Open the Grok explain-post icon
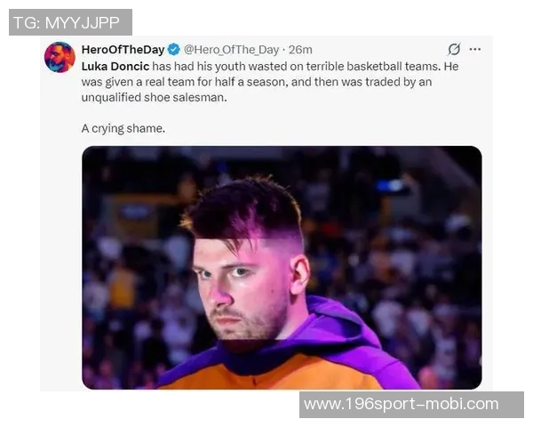This screenshot has height=427, width=533. pos(454,50)
